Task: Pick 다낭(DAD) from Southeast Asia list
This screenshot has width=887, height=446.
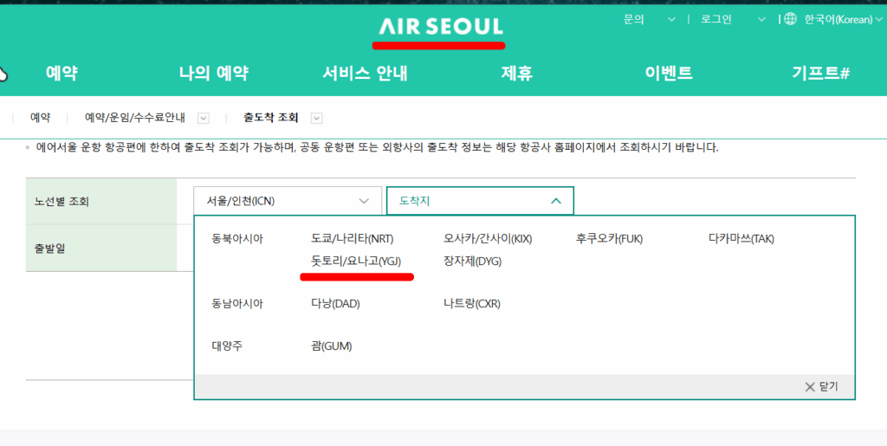Action: pyautogui.click(x=334, y=304)
